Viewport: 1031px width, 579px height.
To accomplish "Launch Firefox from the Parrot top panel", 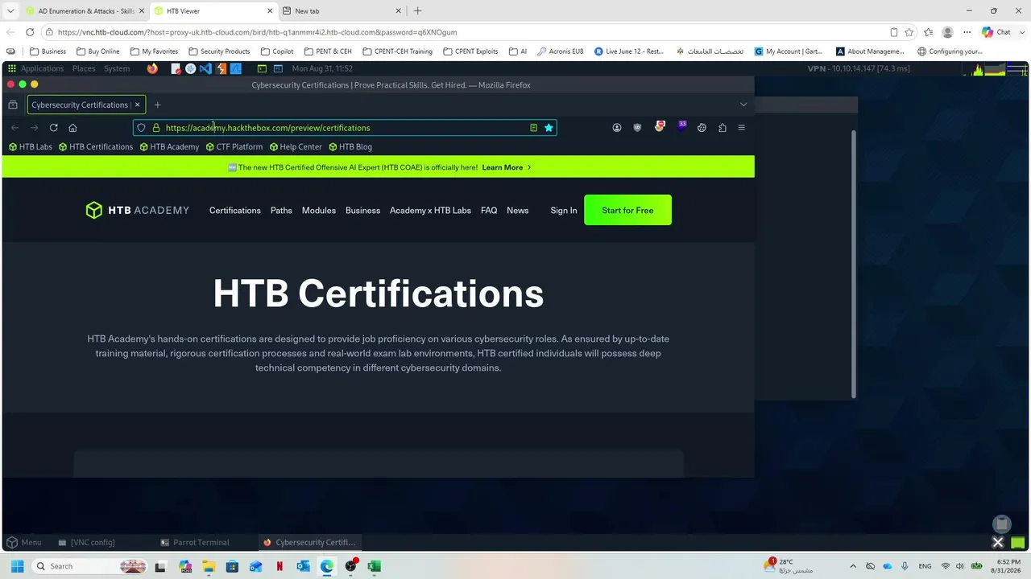I will click(152, 68).
